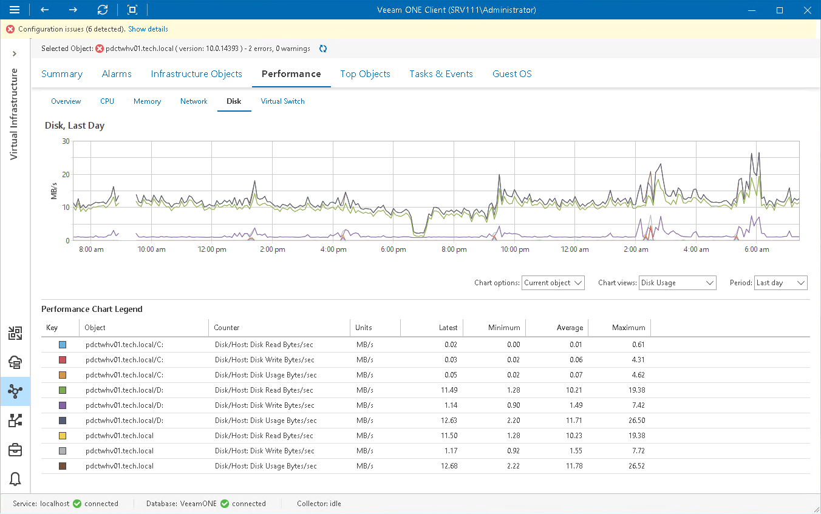Screen dimensions: 821x514
Task: Switch to the Top Objects view
Action: tap(365, 73)
